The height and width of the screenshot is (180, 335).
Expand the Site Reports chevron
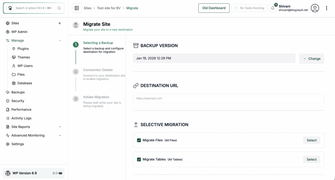pos(60,127)
